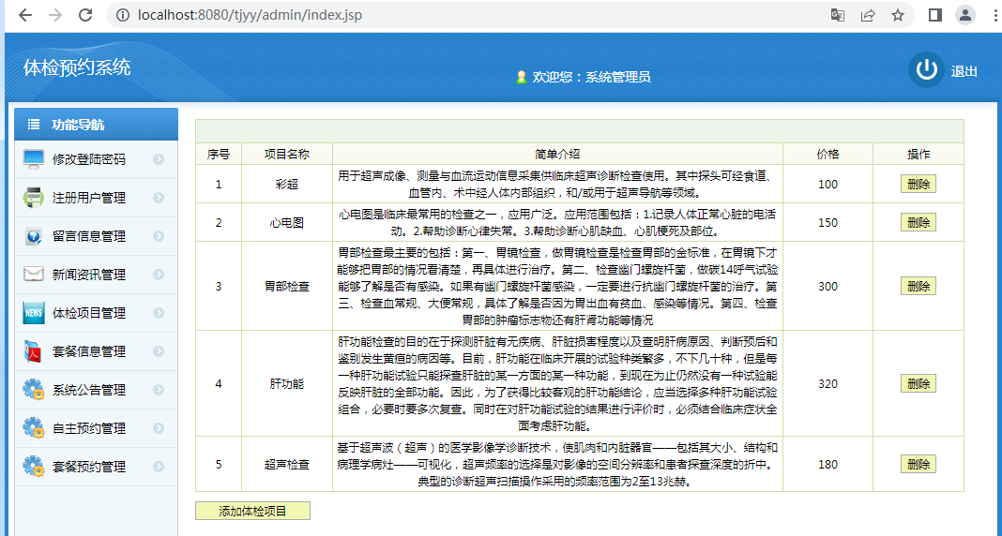Click the price cell 320
Viewport: 1002px width, 536px height.
[827, 383]
